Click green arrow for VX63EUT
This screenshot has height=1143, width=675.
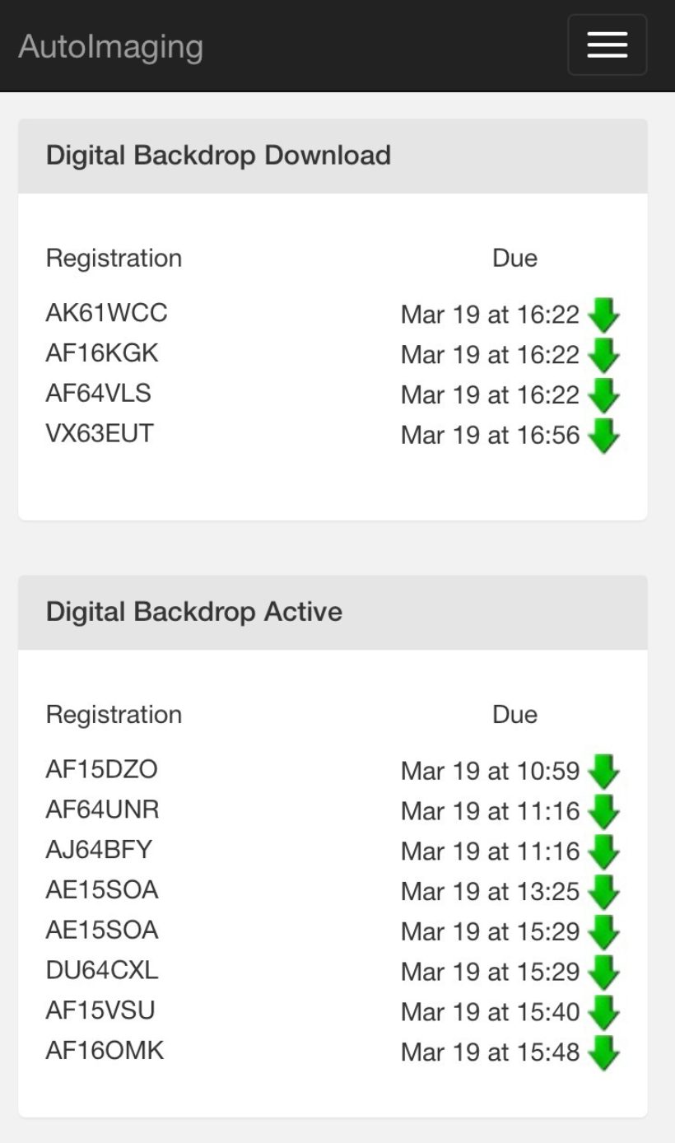coord(604,436)
